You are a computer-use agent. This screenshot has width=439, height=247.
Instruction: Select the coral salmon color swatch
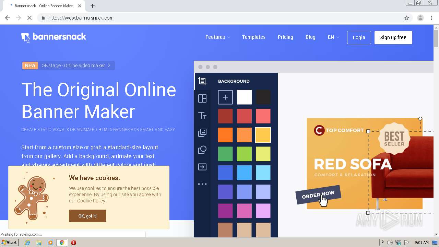[x=263, y=116]
